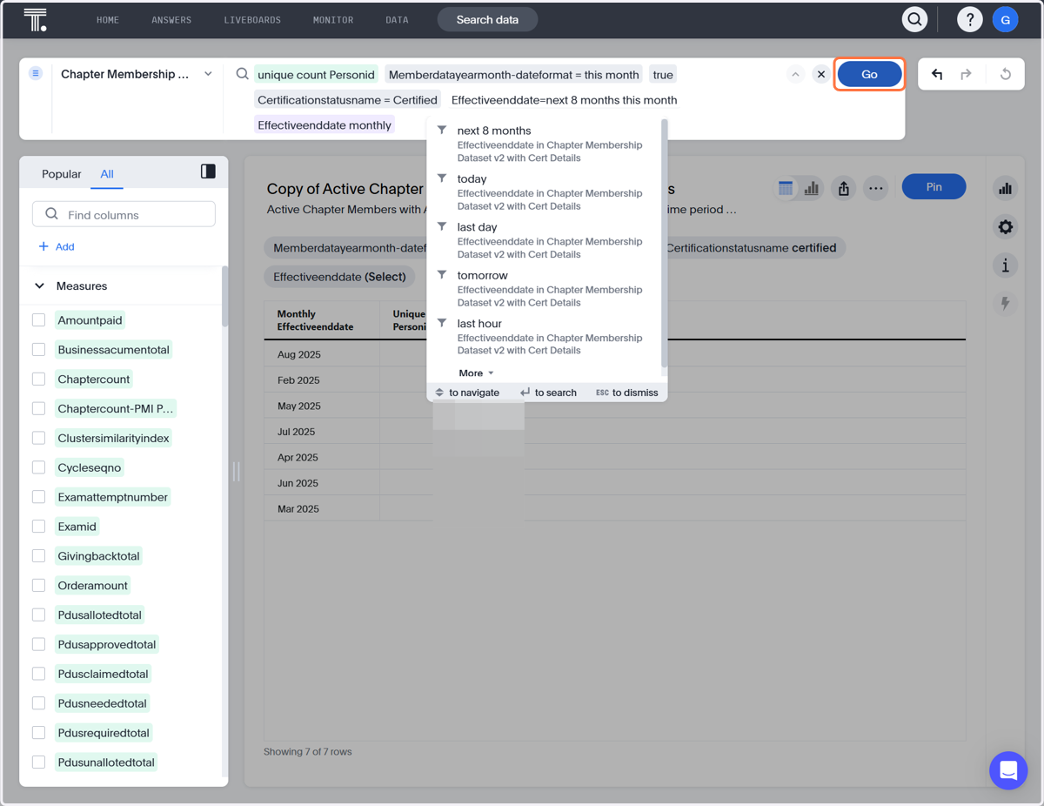The width and height of the screenshot is (1044, 806).
Task: Click the share answer icon
Action: pyautogui.click(x=844, y=188)
